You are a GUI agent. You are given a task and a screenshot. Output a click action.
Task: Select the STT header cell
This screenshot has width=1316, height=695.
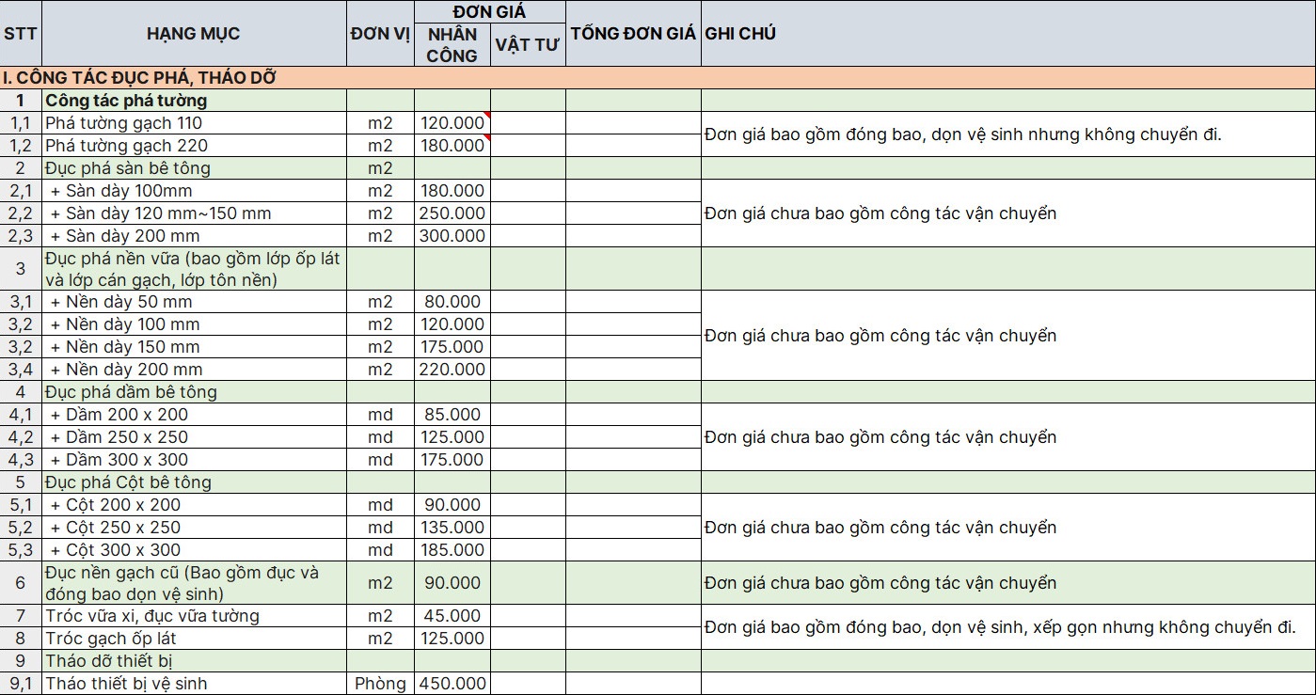21,34
